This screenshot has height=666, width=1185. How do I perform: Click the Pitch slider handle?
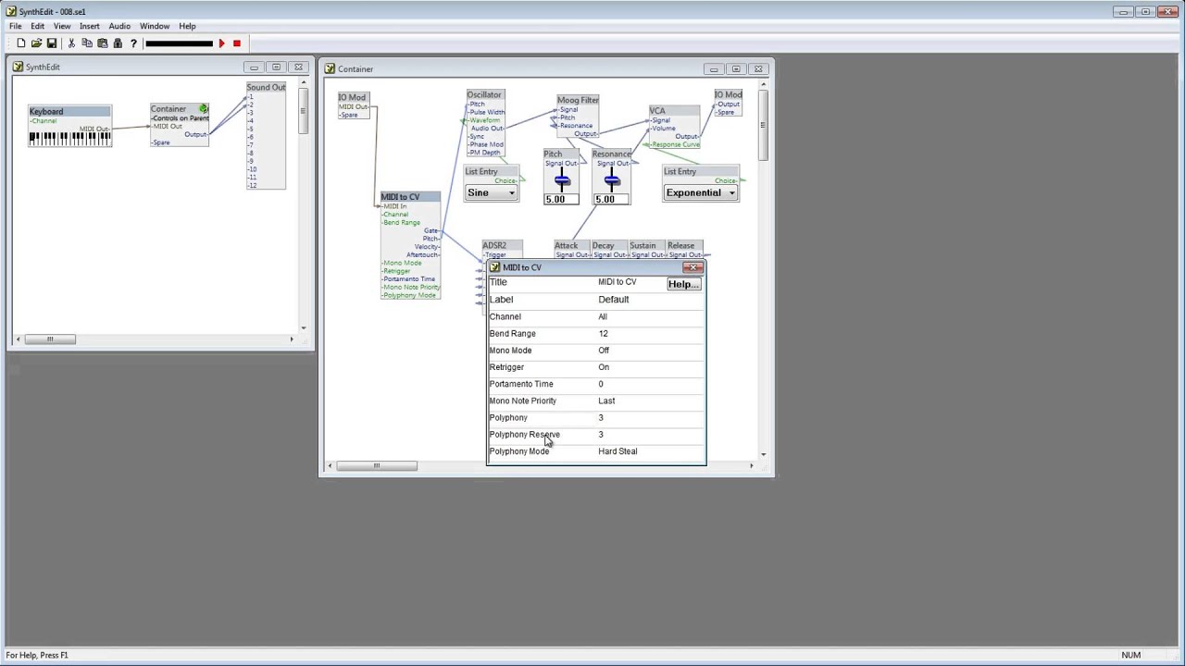(x=562, y=180)
